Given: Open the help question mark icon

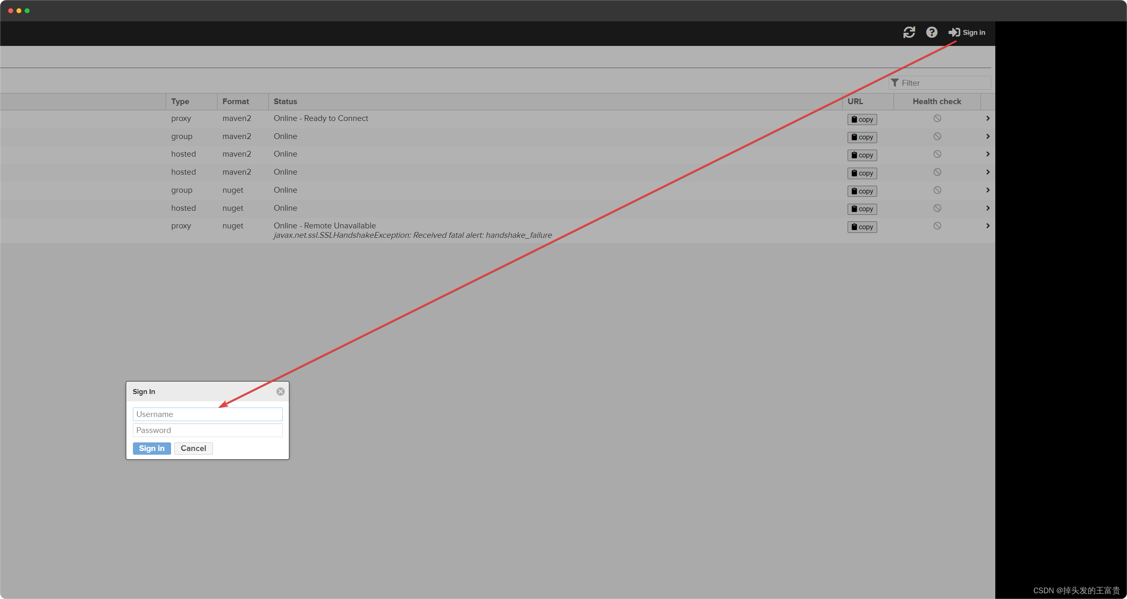Looking at the screenshot, I should 931,32.
